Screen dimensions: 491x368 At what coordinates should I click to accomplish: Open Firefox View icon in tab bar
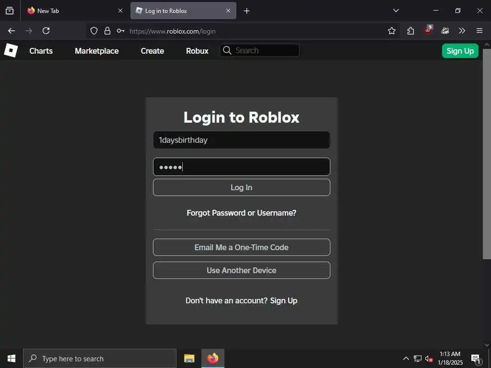[10, 11]
